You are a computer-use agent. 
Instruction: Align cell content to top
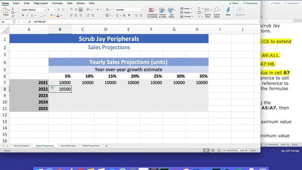(71, 9)
